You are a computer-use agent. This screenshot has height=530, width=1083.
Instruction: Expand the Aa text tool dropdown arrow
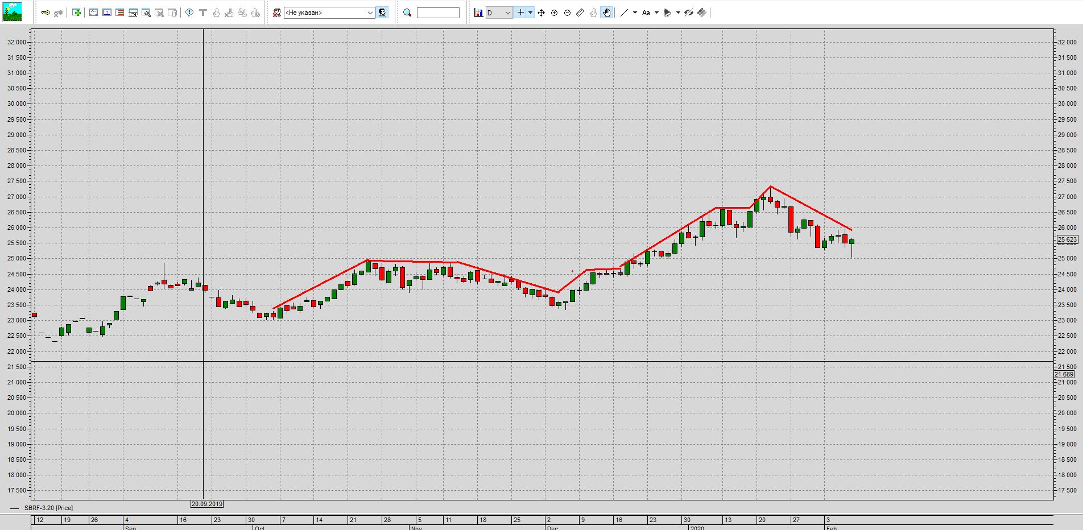656,13
